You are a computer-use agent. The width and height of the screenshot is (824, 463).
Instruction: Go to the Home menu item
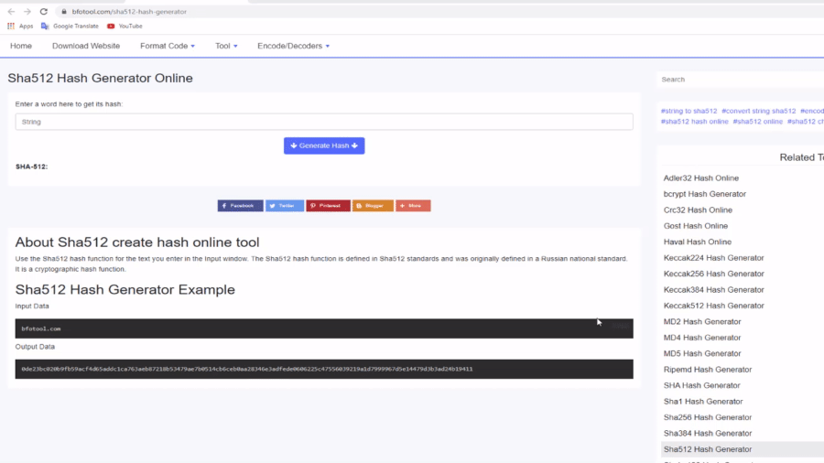coord(21,46)
